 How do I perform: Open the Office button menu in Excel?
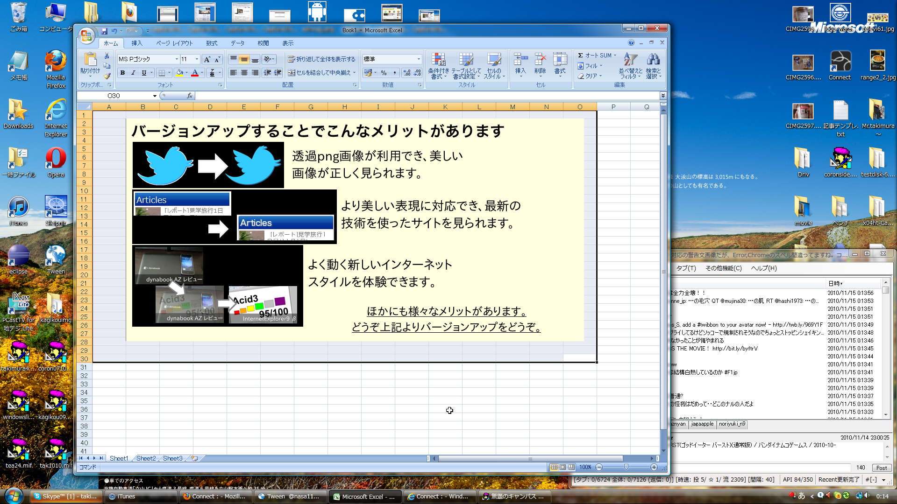point(86,36)
